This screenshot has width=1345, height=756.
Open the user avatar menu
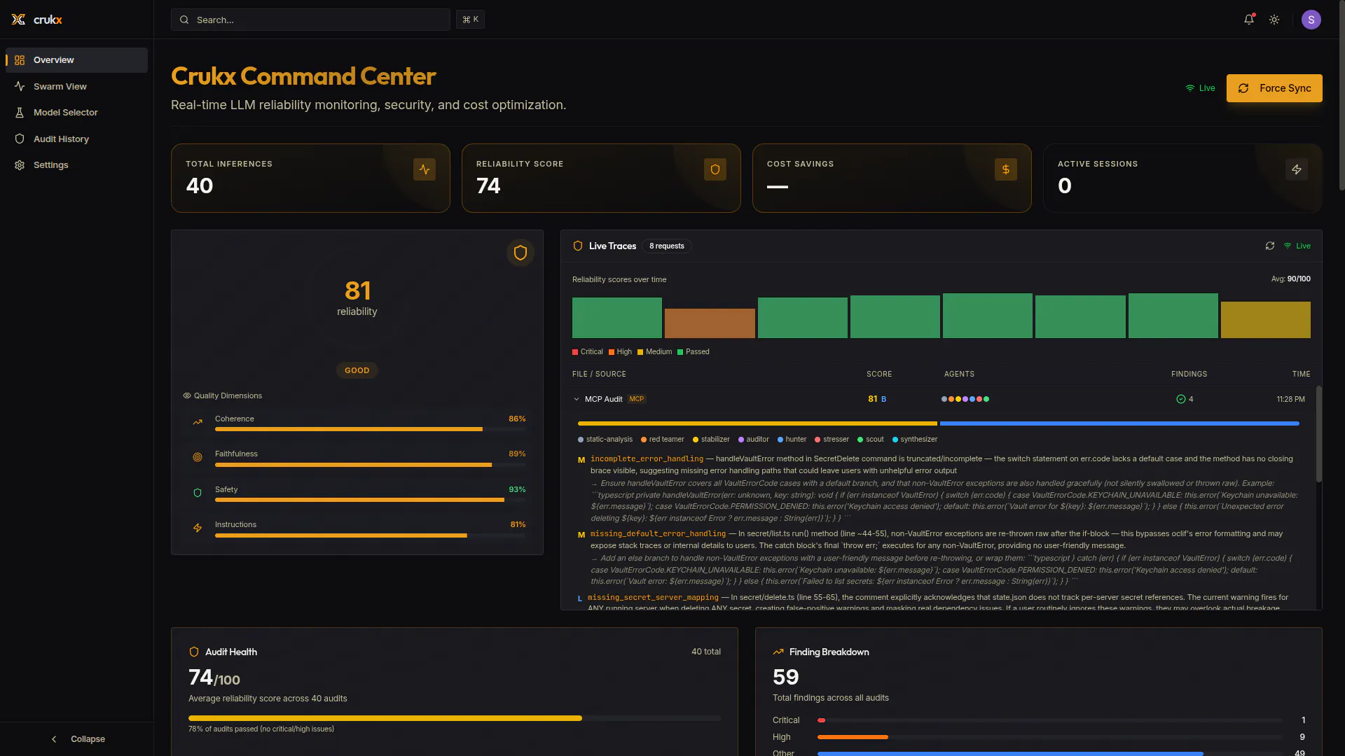(1311, 20)
